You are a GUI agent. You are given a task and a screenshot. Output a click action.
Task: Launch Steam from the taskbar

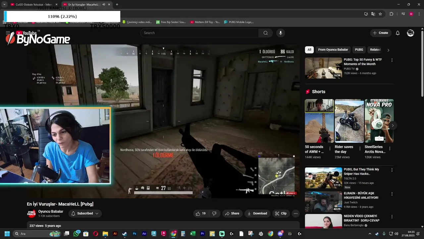click(x=125, y=234)
